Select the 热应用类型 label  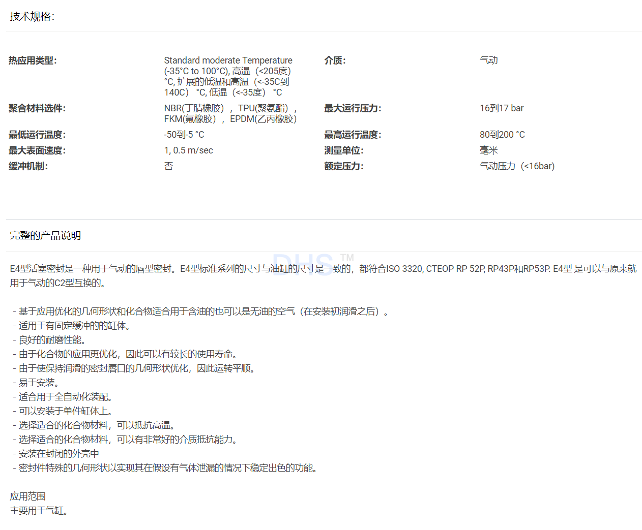coord(33,60)
